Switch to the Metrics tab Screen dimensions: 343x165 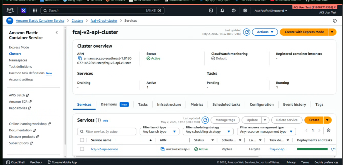pyautogui.click(x=197, y=104)
